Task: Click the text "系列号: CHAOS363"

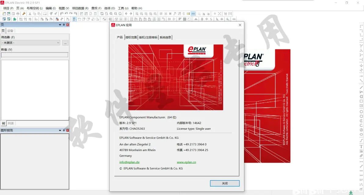Action: tap(132, 129)
